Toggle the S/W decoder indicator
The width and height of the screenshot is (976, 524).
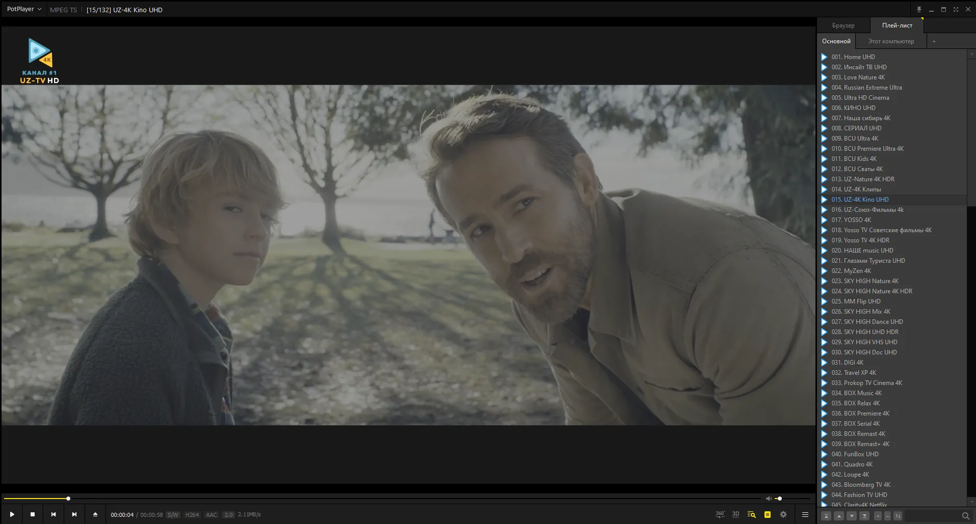173,515
